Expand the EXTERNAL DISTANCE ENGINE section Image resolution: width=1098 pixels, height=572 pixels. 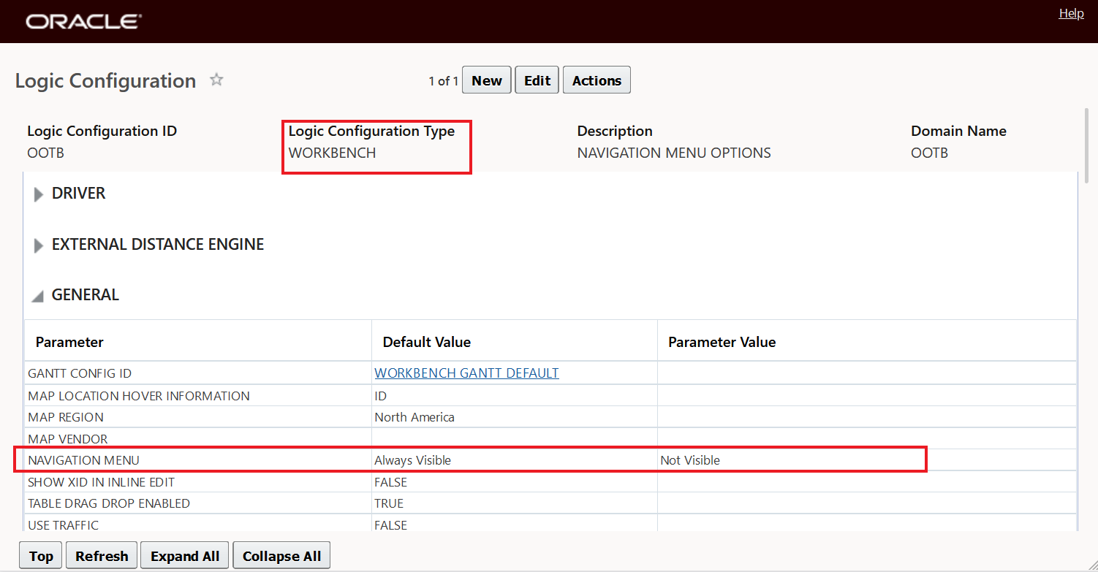39,245
